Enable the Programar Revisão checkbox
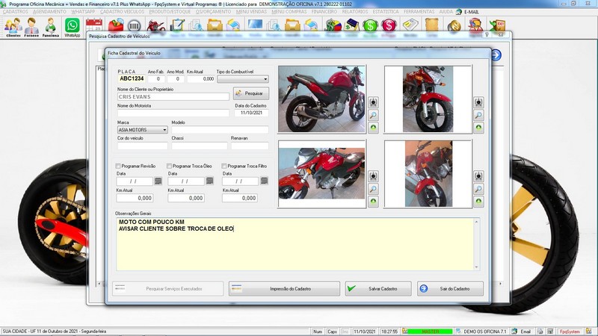Screen dimensions: 598x336 (118, 166)
